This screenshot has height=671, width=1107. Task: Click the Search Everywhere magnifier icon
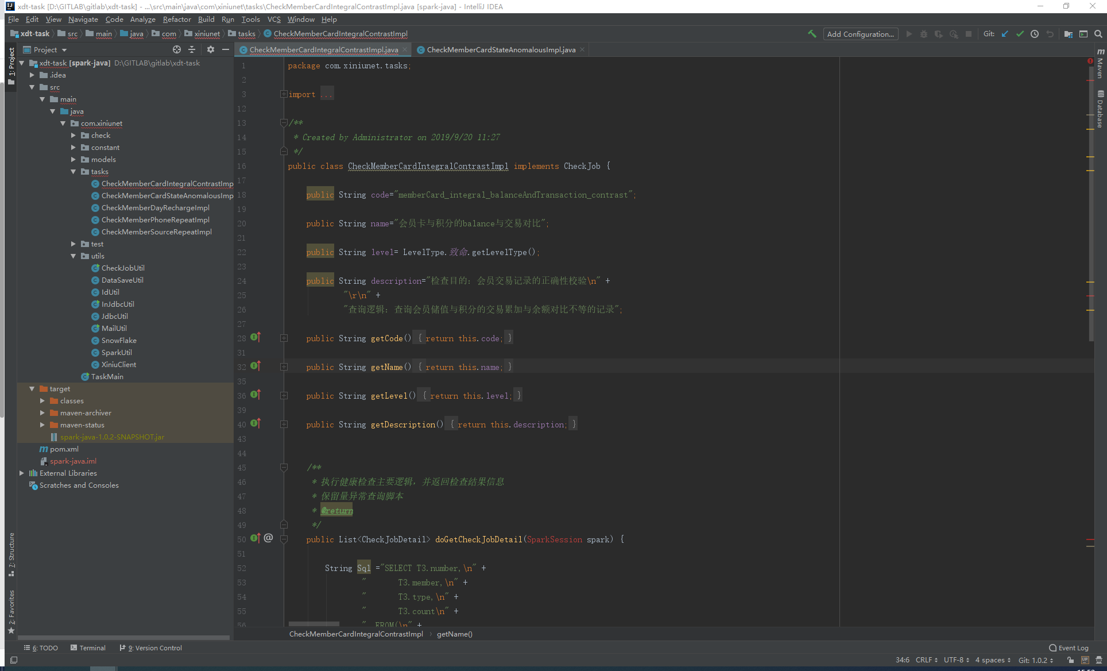pos(1098,34)
